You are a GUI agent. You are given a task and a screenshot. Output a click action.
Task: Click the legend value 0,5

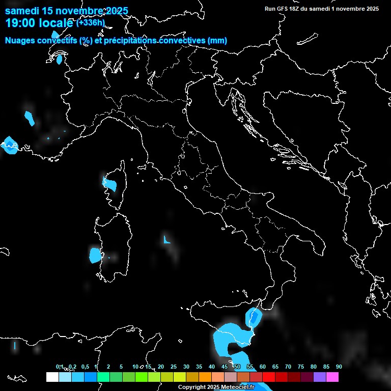(86, 367)
